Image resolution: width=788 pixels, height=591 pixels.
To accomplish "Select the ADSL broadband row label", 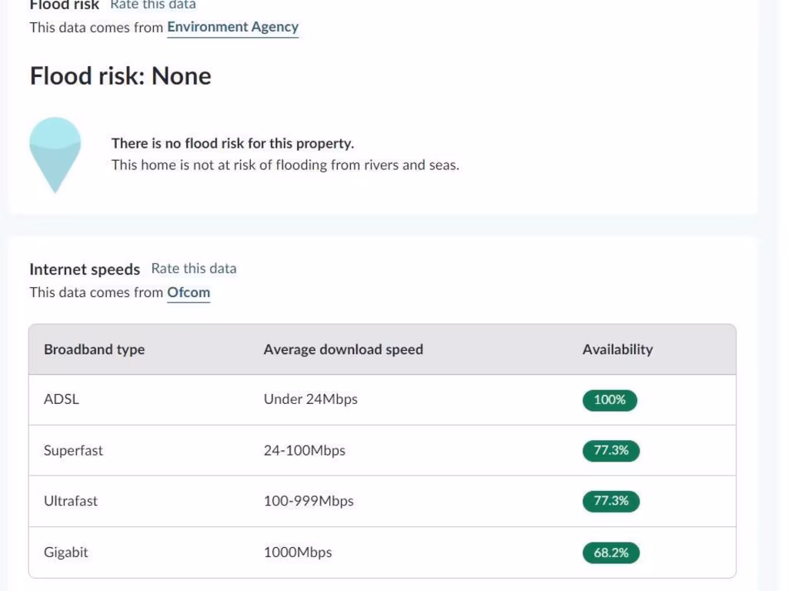I will (x=62, y=399).
